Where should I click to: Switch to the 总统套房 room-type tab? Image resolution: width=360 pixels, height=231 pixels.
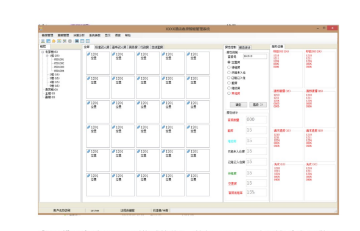pyautogui.click(x=157, y=47)
